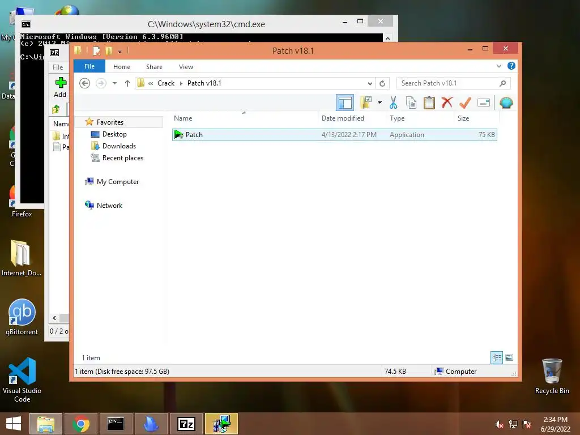Open 7-Zip from the taskbar
The image size is (580, 435).
186,424
